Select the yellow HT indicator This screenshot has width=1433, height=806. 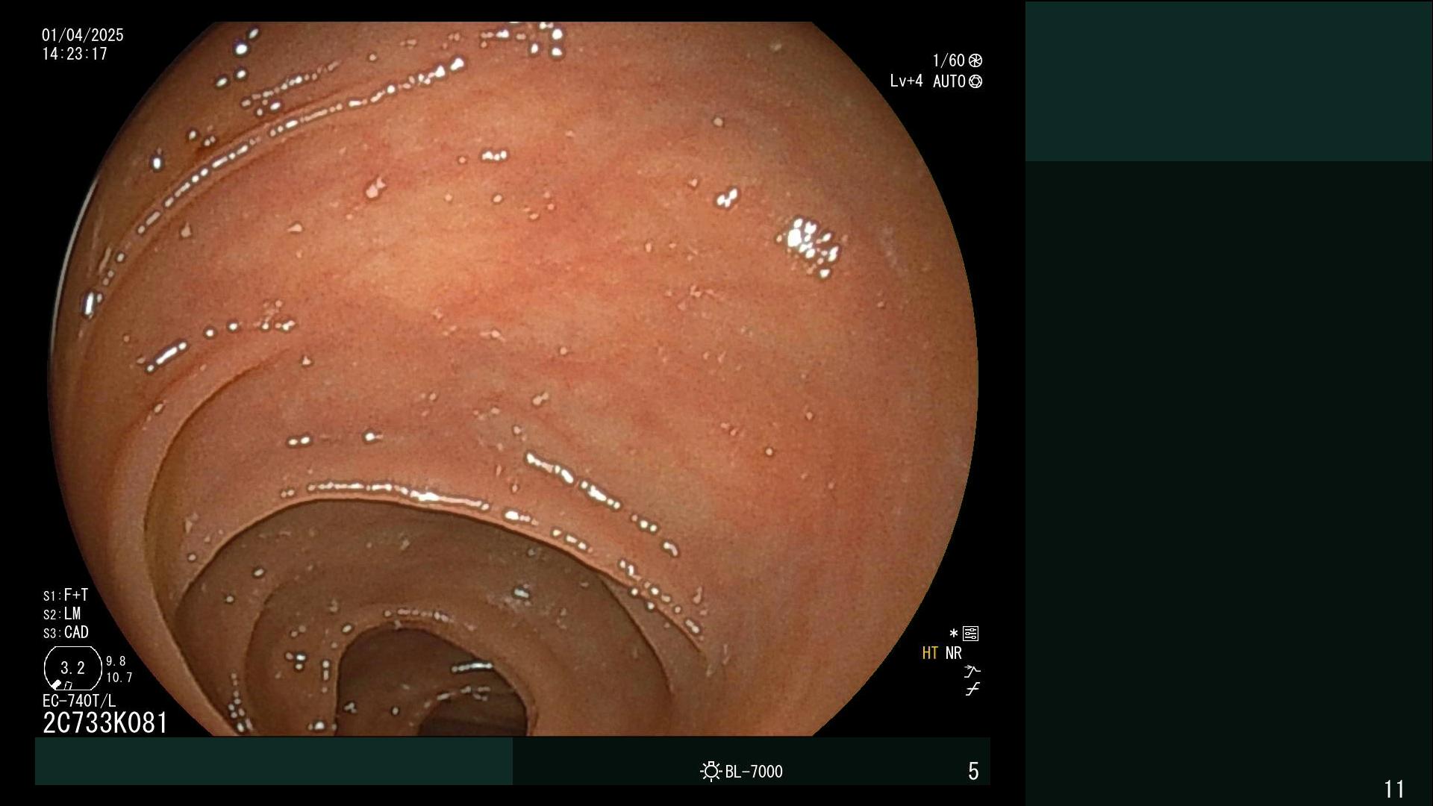pyautogui.click(x=930, y=653)
